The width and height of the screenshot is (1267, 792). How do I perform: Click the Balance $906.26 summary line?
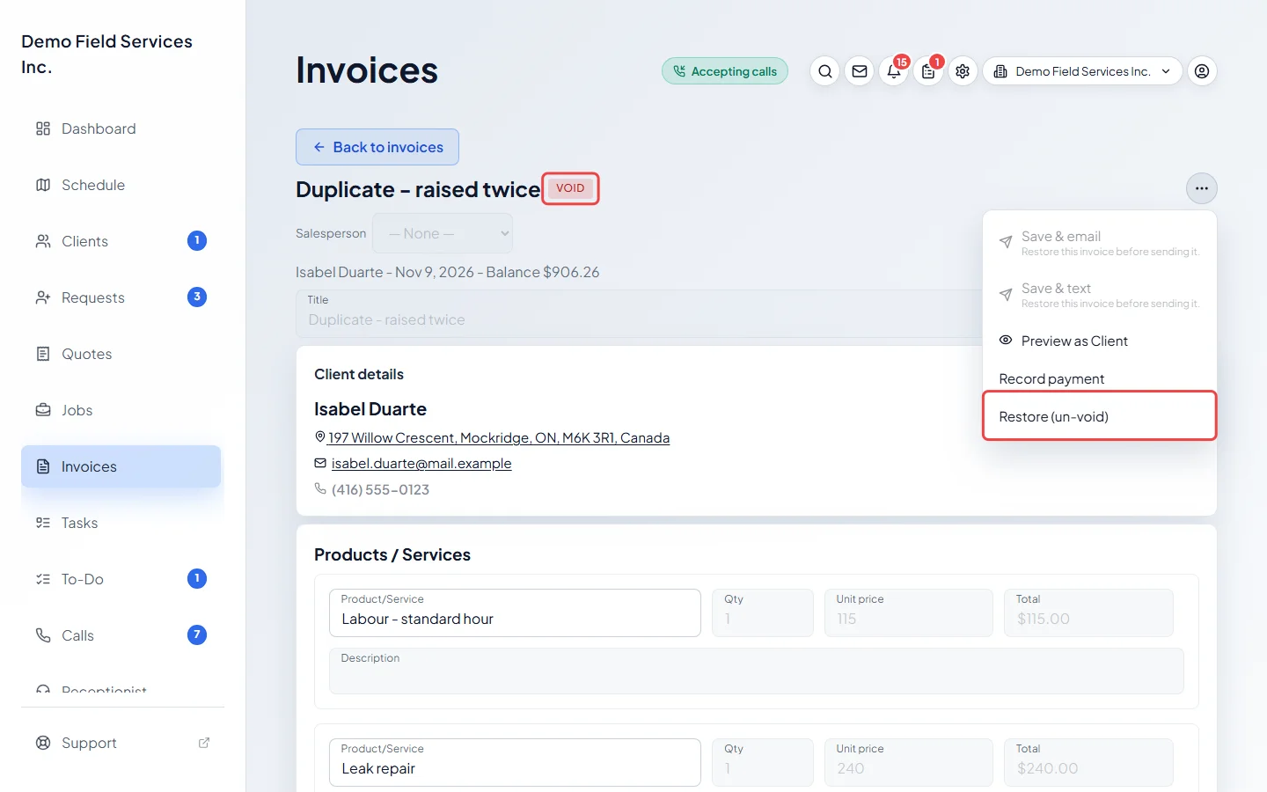[543, 272]
